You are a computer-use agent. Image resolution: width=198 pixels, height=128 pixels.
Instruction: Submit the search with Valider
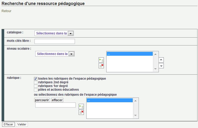point(22,124)
